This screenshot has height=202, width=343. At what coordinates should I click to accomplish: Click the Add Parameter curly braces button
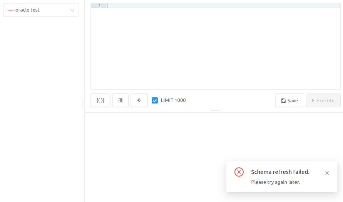[x=100, y=100]
